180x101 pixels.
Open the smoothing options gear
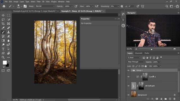point(122,6)
